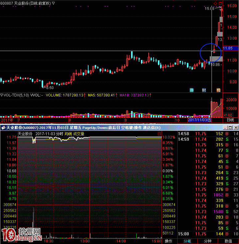The image size is (239, 244).
Task: Click the small red panel icon above 10.02%
Action: coord(159,134)
